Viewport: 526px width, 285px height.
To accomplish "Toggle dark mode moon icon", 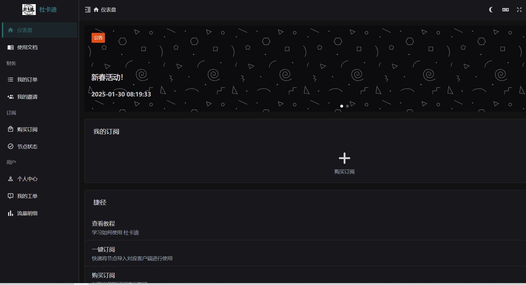I will tap(491, 10).
